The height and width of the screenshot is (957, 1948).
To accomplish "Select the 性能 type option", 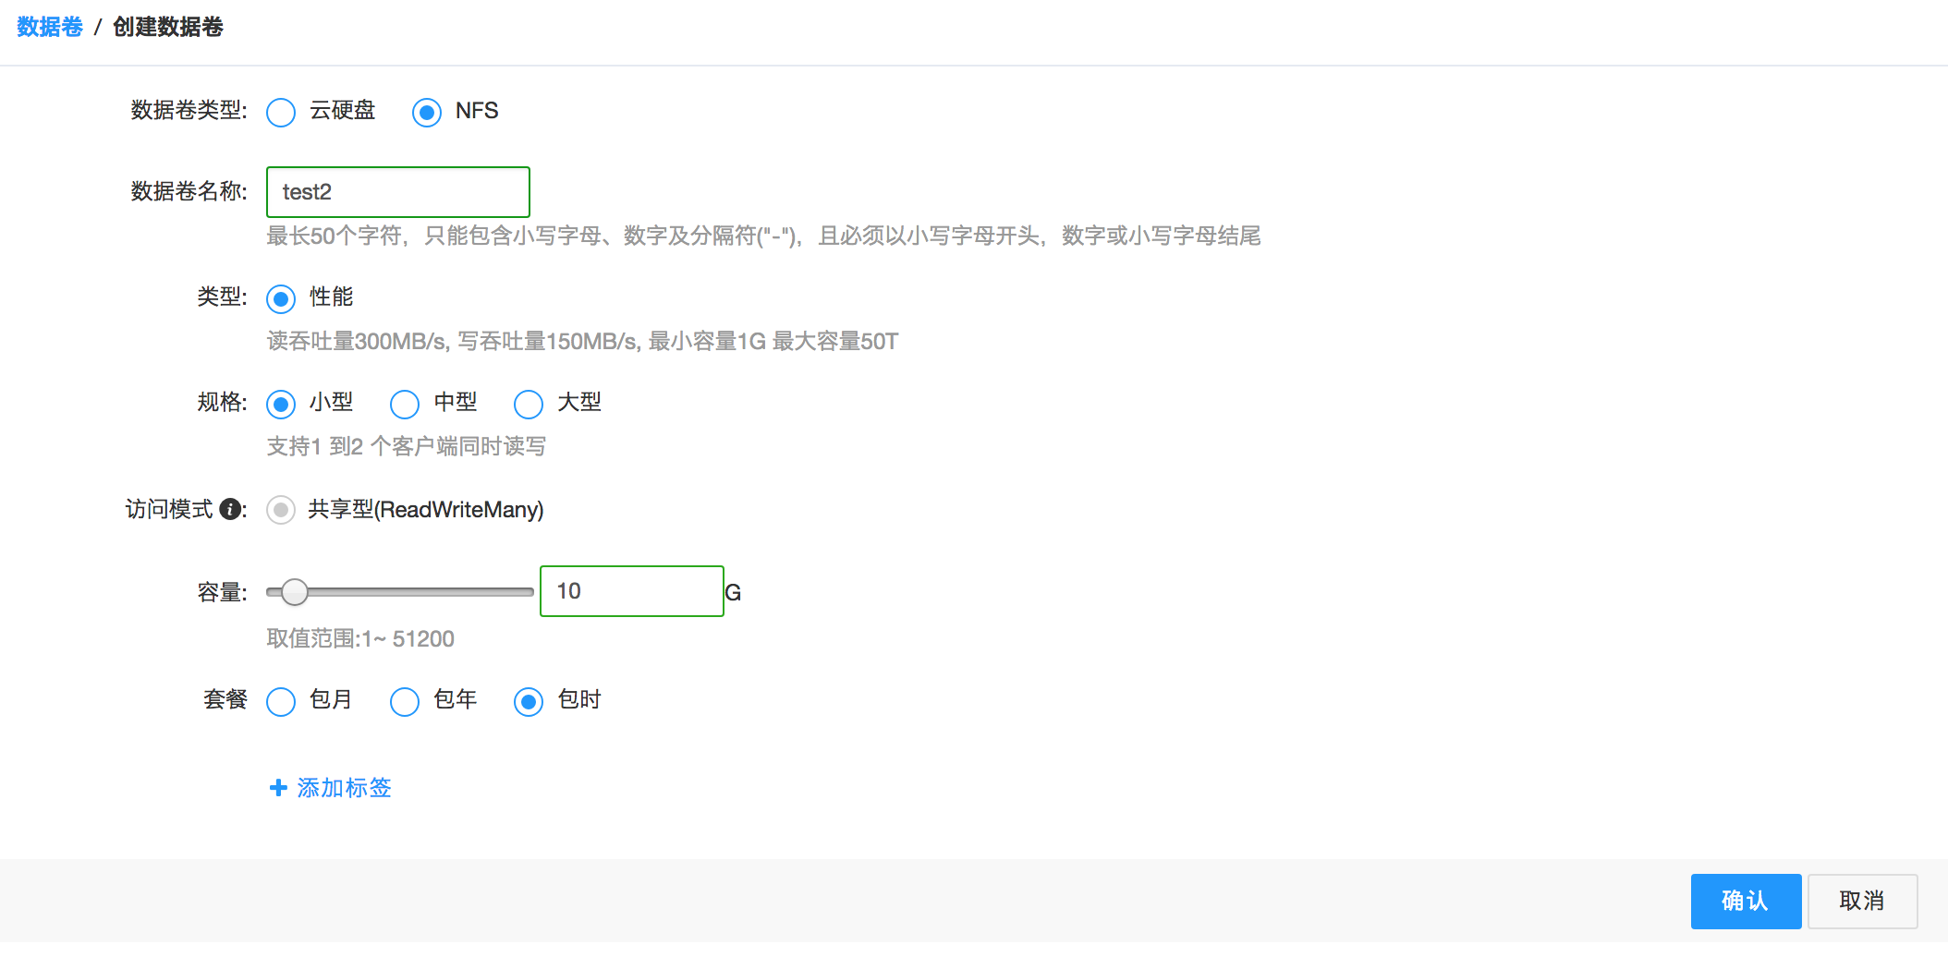I will (280, 298).
